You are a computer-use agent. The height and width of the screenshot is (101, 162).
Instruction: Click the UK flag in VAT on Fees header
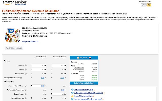point(90,58)
